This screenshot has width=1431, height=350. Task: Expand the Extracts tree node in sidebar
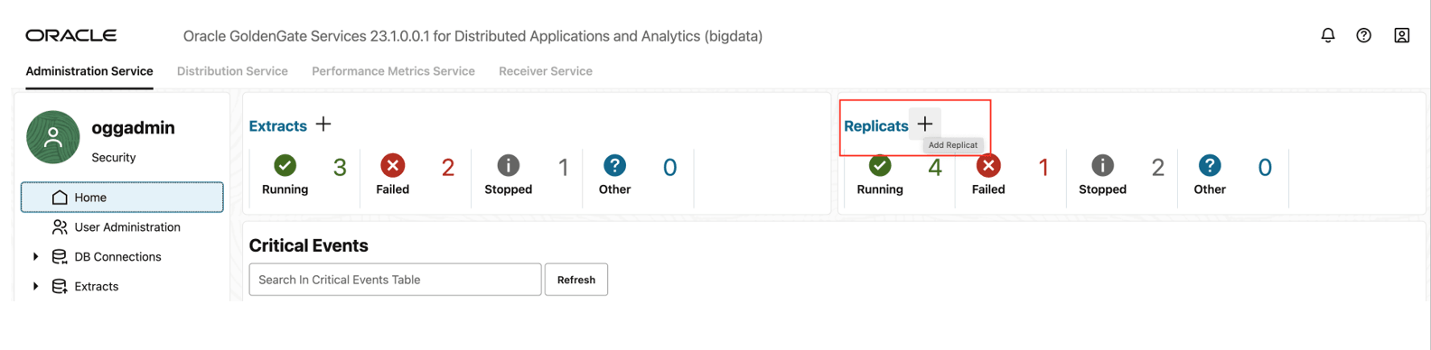click(x=35, y=286)
